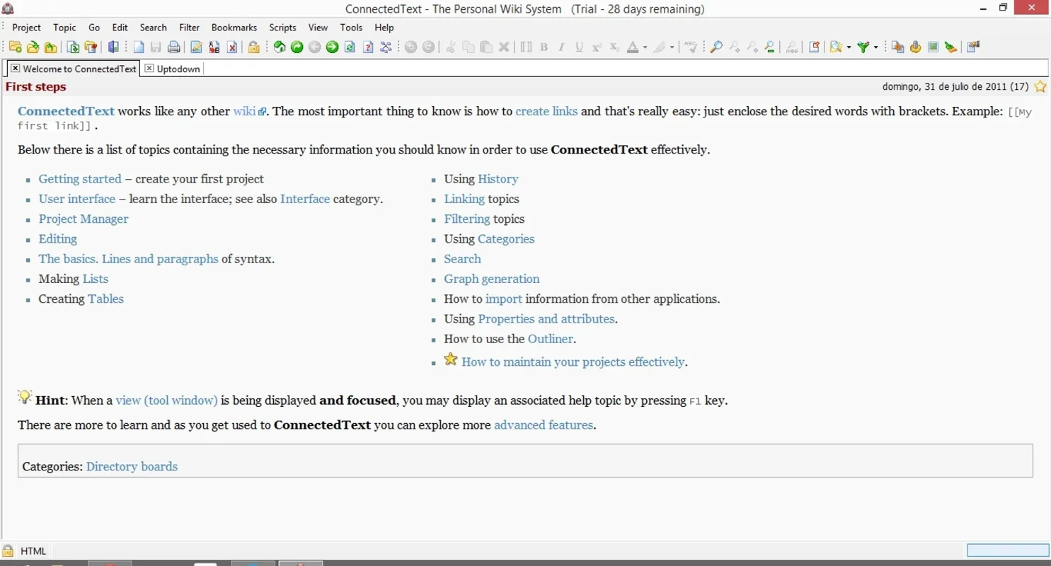Click the help question mark page icon
This screenshot has width=1051, height=566.
coord(368,47)
